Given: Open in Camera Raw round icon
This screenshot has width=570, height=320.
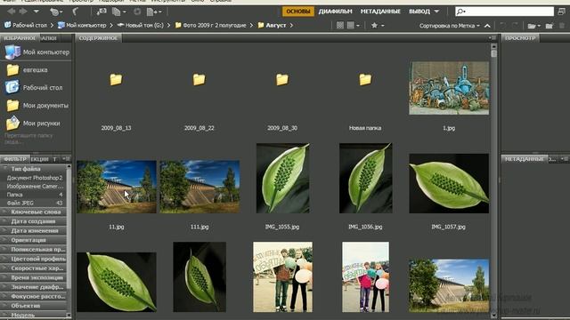Looking at the screenshot, I should [x=137, y=12].
